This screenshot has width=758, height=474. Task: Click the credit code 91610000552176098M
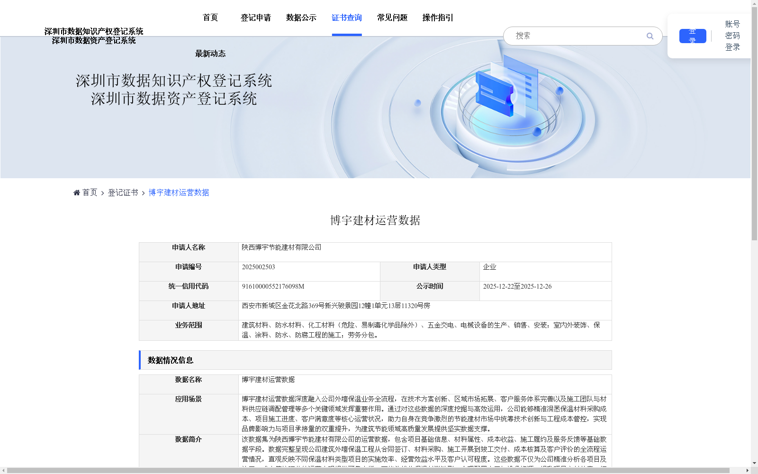click(x=273, y=286)
